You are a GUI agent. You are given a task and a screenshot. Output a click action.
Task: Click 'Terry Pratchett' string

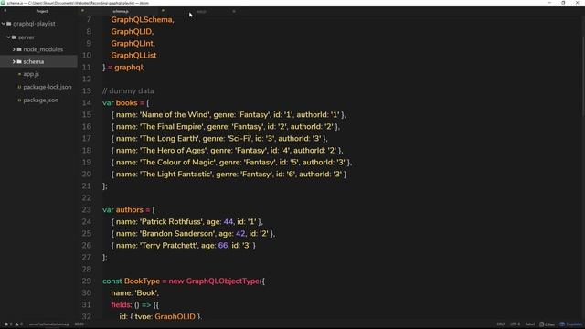point(169,246)
